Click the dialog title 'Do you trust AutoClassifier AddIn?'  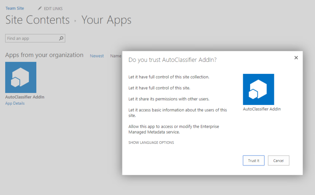click(172, 60)
